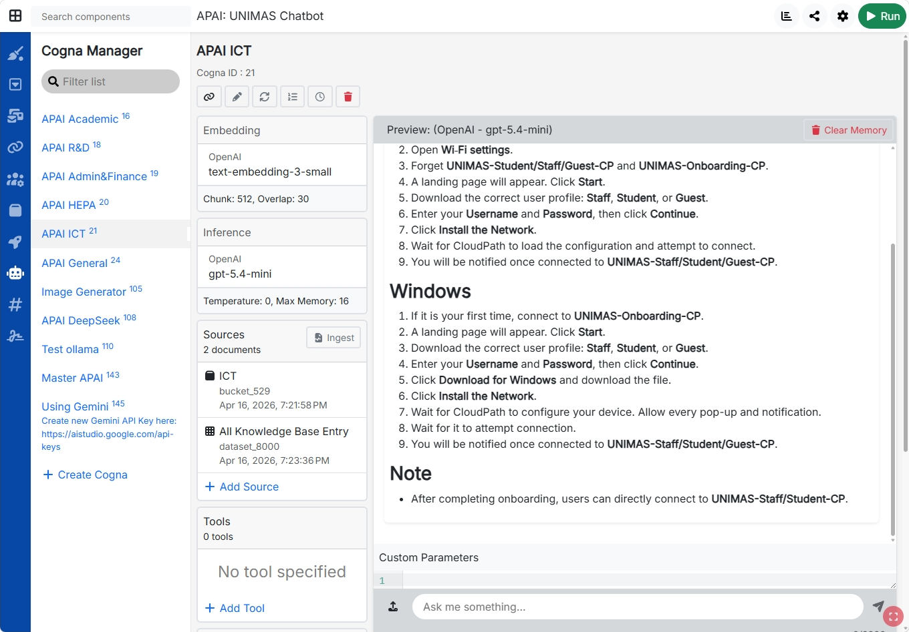Click the numbered list icon for APAI ICT
This screenshot has width=909, height=632.
point(293,97)
